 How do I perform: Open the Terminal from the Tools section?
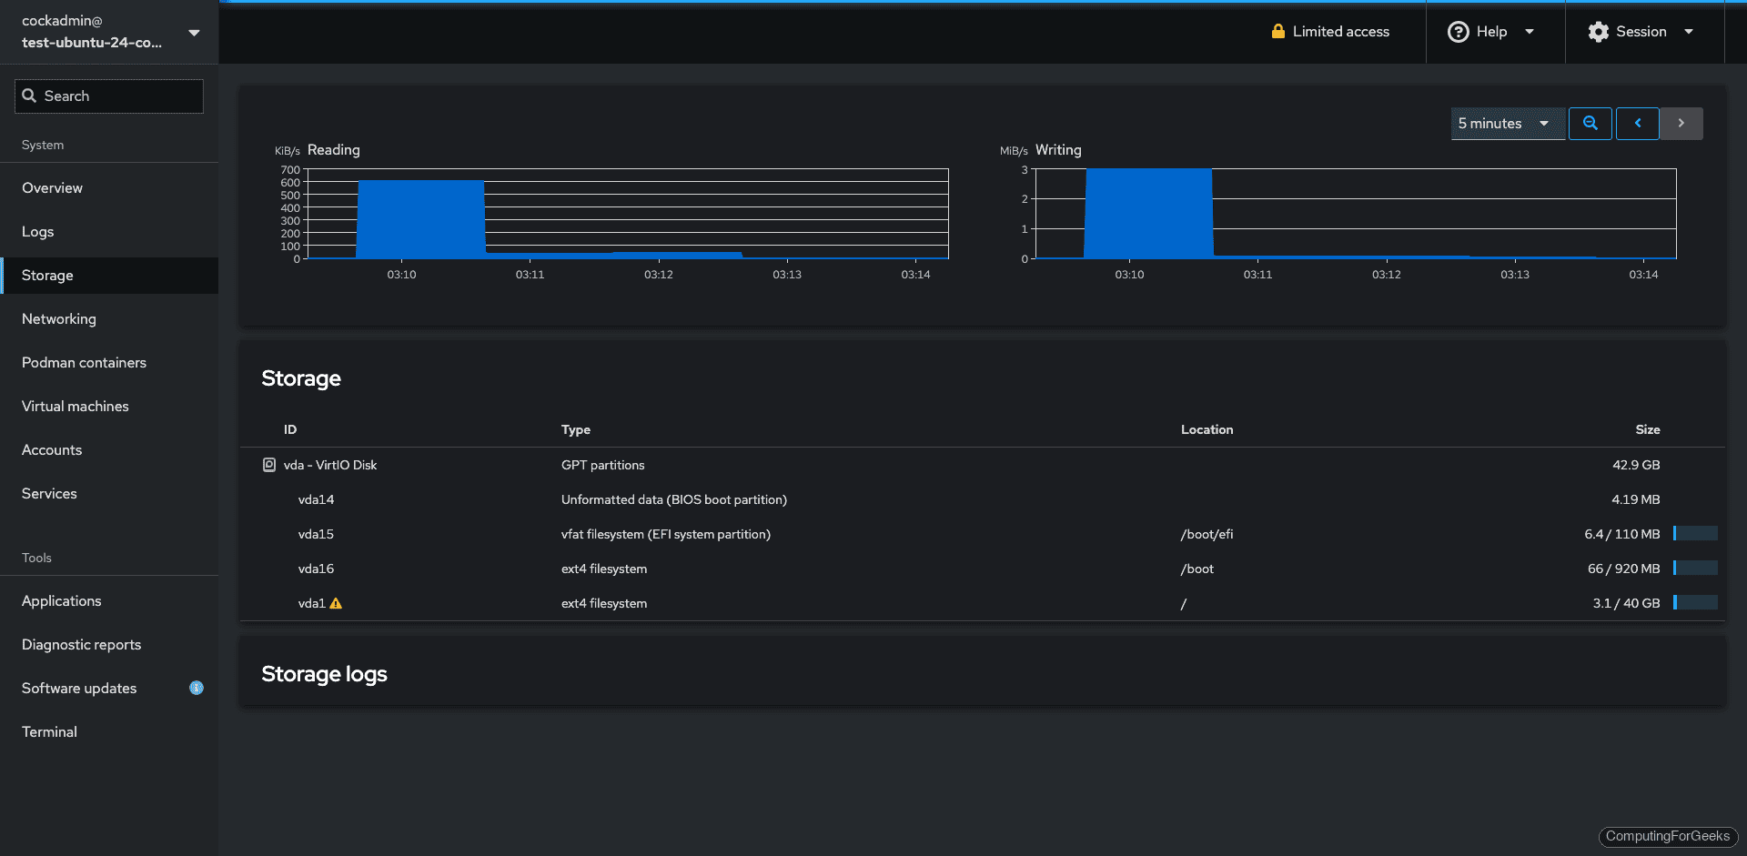49,731
